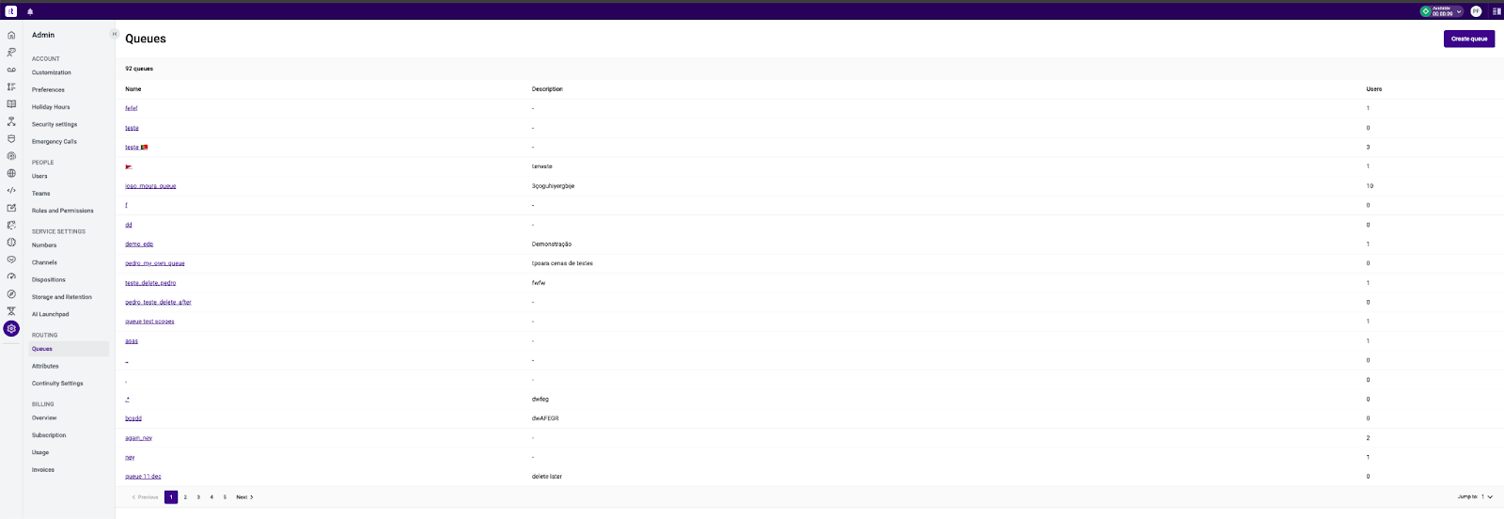The height and width of the screenshot is (519, 1504).
Task: Click the code brackets icon in the sidebar
Action: click(x=11, y=190)
